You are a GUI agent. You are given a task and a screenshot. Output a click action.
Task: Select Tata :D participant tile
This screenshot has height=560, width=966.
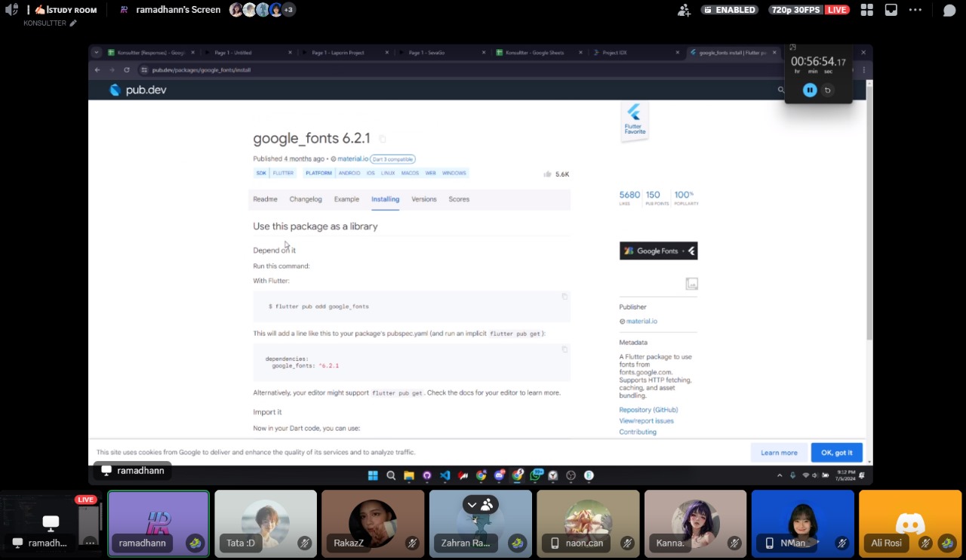(266, 524)
